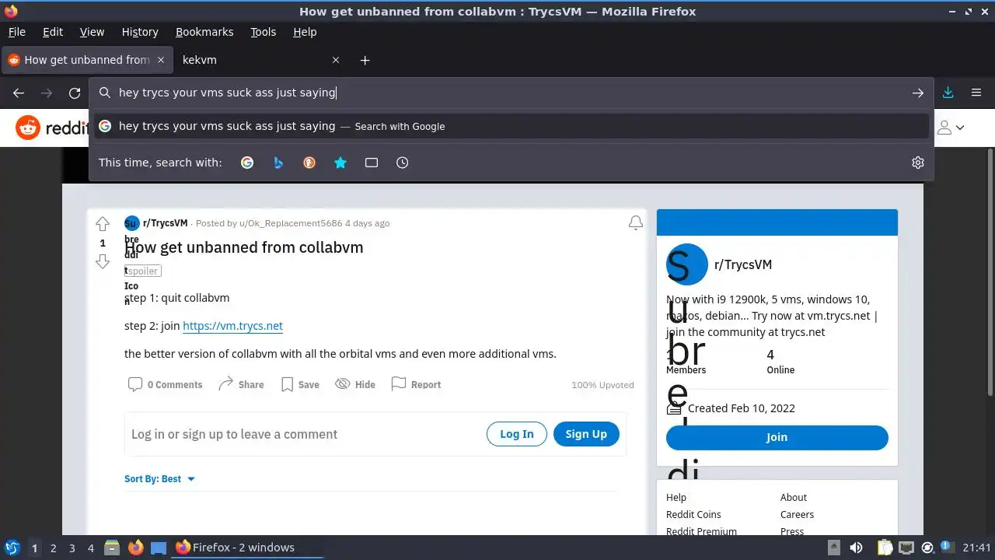Viewport: 995px width, 560px height.
Task: Open the File menu
Action: point(17,32)
